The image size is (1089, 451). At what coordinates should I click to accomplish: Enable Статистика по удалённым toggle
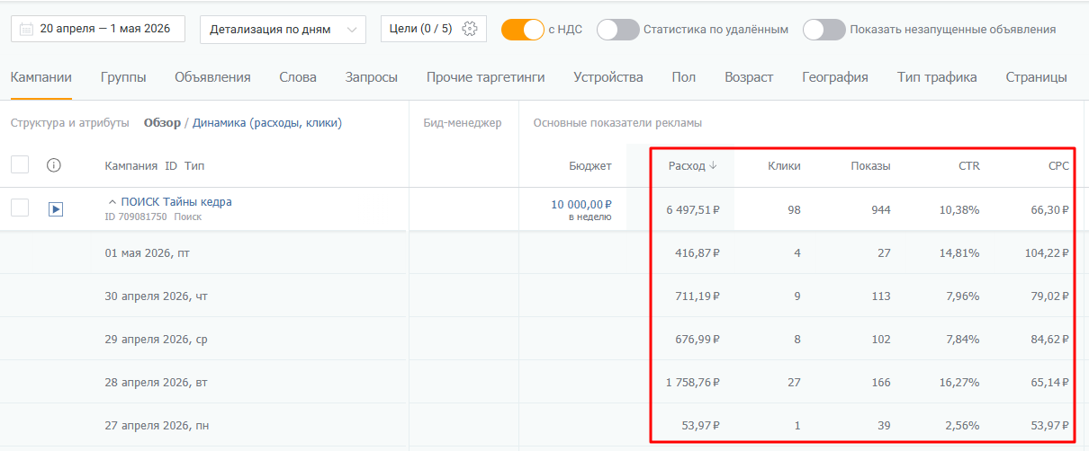(x=618, y=29)
